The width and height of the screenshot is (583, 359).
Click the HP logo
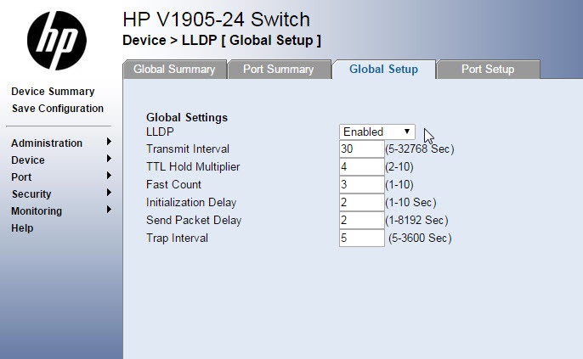coord(57,41)
